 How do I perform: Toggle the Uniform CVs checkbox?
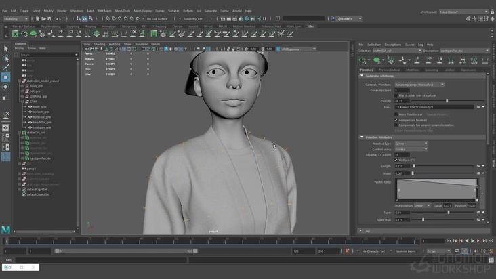[396, 160]
